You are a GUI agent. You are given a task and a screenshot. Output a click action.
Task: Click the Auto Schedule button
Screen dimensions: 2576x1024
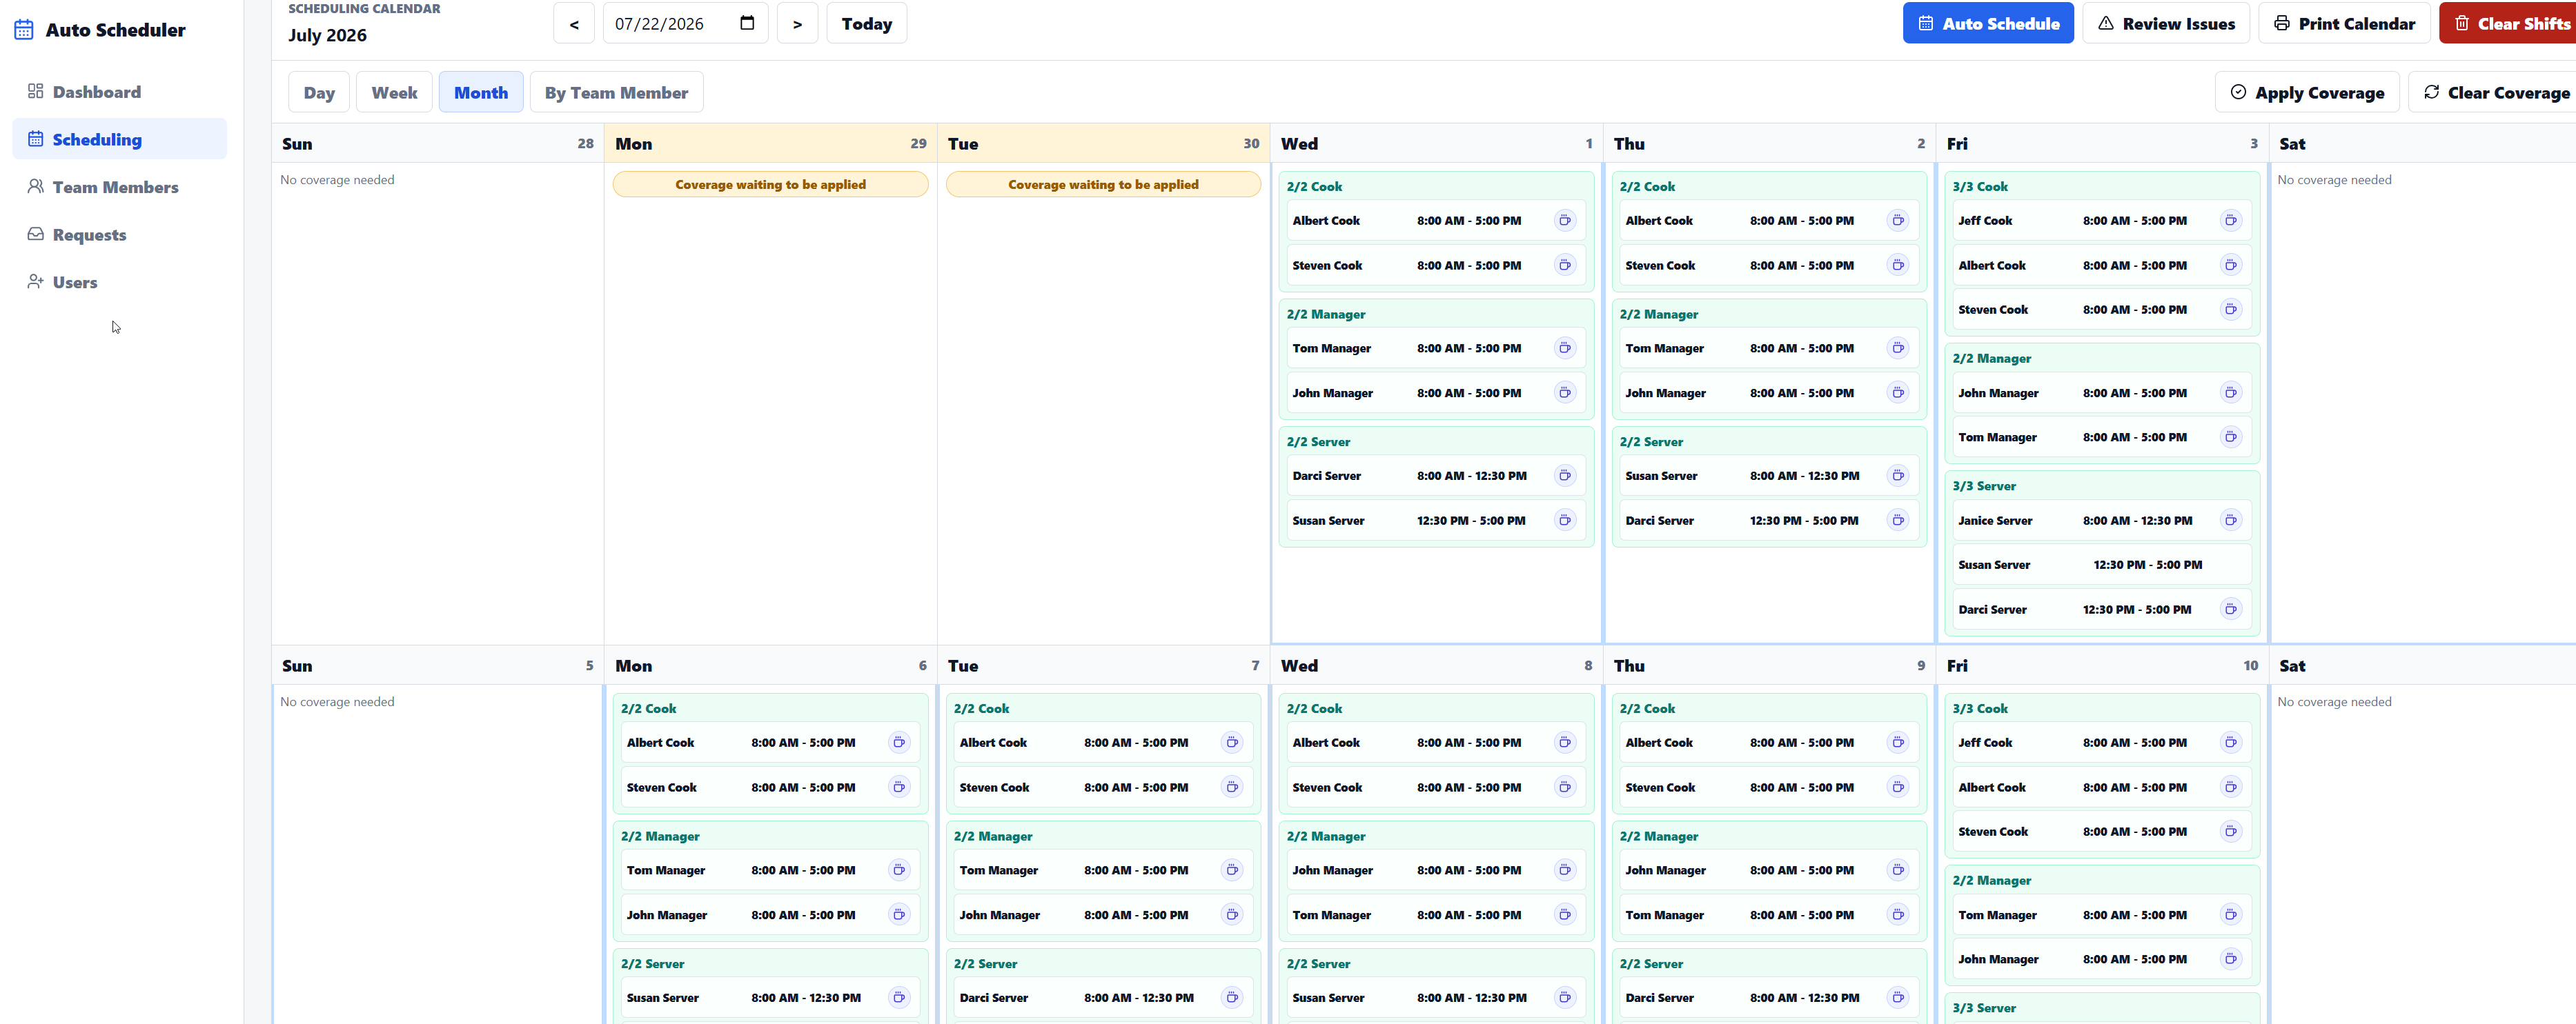click(1987, 23)
